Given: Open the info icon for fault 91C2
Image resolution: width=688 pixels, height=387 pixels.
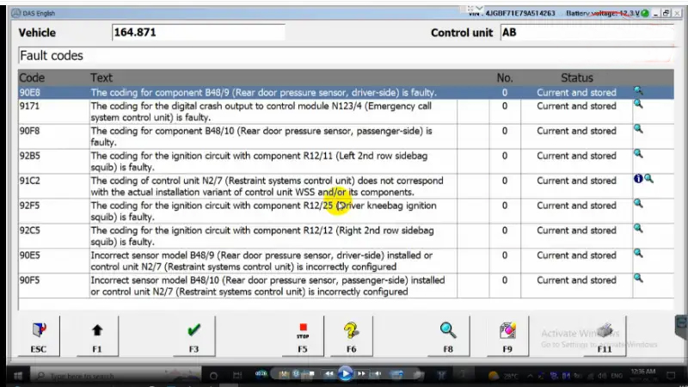Looking at the screenshot, I should point(638,179).
